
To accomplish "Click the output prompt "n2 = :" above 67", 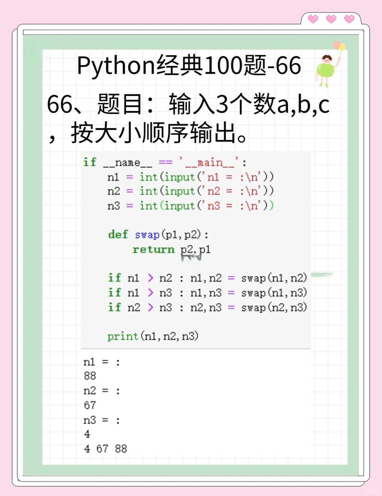I will point(102,391).
